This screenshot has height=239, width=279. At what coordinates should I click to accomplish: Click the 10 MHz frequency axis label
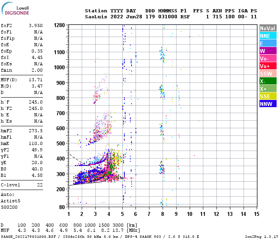(190, 214)
